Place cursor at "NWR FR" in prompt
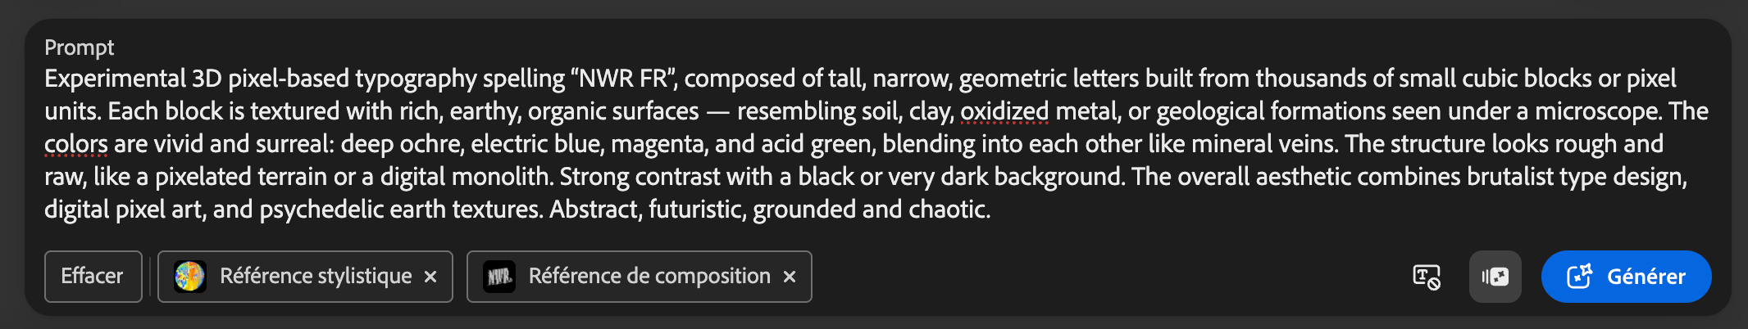 click(624, 79)
